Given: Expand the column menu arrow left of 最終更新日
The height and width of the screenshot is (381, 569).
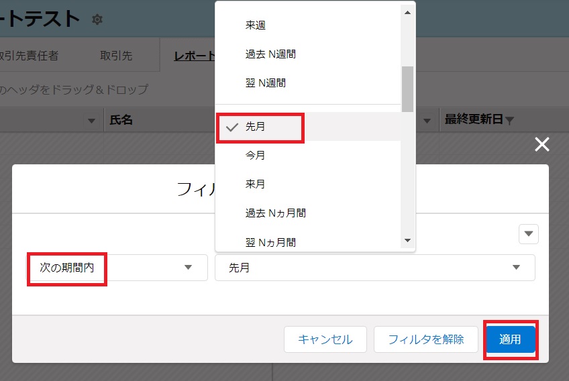Looking at the screenshot, I should 427,121.
